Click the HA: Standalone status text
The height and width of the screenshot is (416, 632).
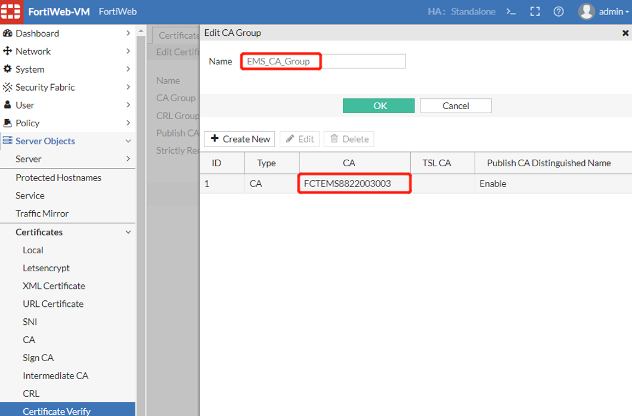[461, 12]
